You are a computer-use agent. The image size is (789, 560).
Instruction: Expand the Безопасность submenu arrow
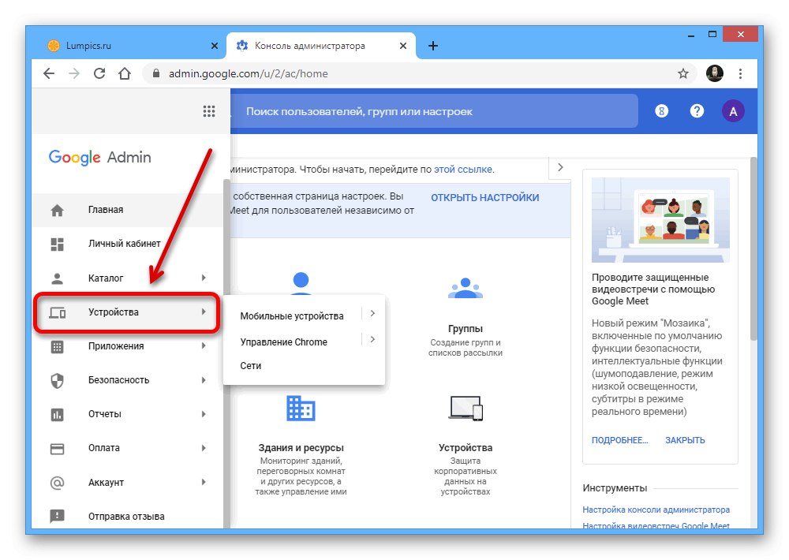click(204, 380)
